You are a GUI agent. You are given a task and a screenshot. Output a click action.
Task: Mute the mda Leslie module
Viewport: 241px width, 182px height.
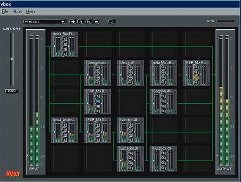coord(65,135)
